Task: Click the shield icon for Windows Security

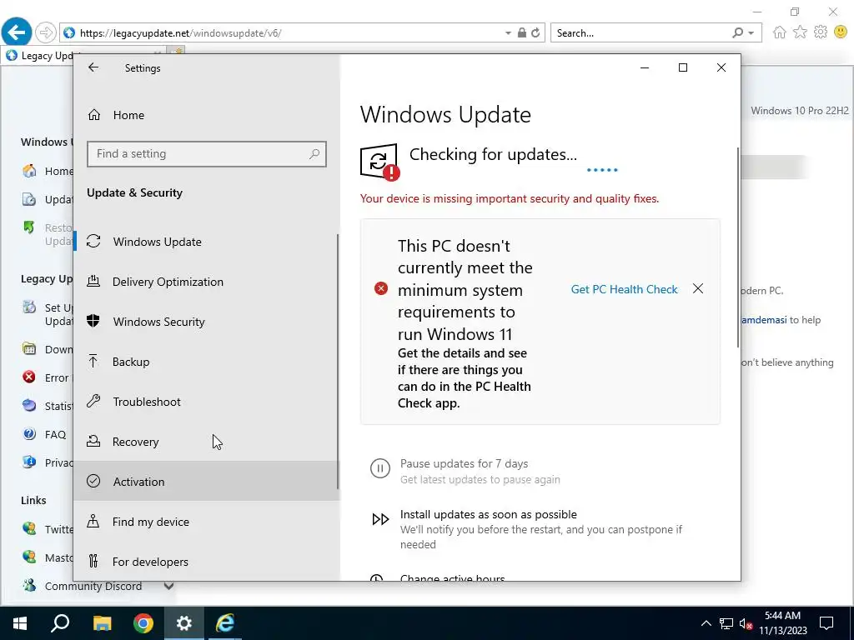Action: [x=93, y=321]
